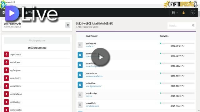Screen dimensions: 200x112
Task: Open the www.eoscanada.com link
Action: click(x=94, y=76)
